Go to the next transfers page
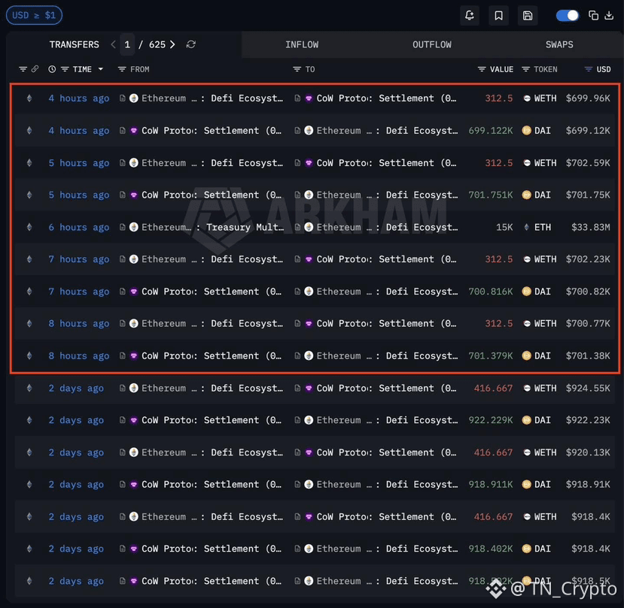 [172, 44]
